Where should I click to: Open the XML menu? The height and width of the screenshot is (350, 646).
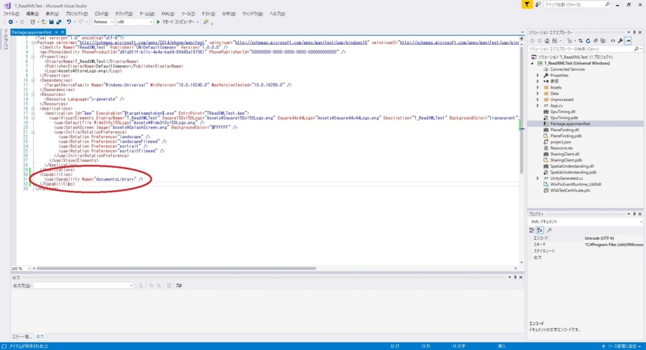[167, 14]
